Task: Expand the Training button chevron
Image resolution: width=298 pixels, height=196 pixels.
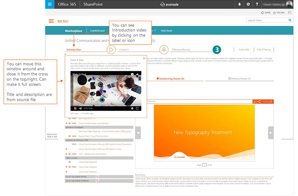Action: pyautogui.click(x=271, y=102)
